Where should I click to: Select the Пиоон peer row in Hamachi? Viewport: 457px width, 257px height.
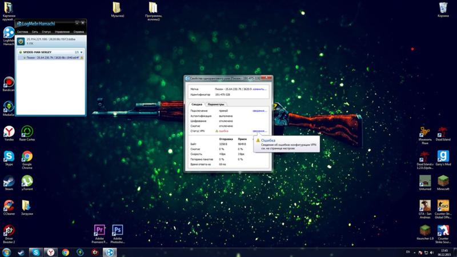click(51, 58)
